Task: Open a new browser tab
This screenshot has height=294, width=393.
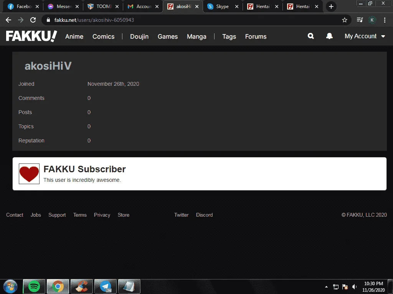Action: [331, 7]
